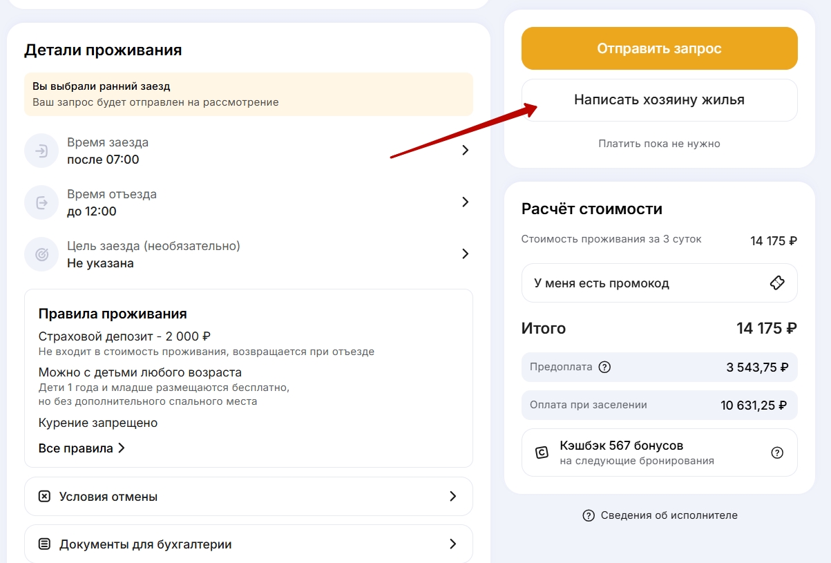
Task: Open Документы для бухгалтерии section
Action: point(452,544)
